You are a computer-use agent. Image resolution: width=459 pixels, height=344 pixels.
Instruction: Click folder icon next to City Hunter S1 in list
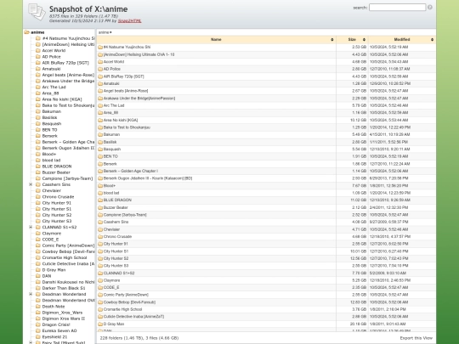pyautogui.click(x=100, y=251)
